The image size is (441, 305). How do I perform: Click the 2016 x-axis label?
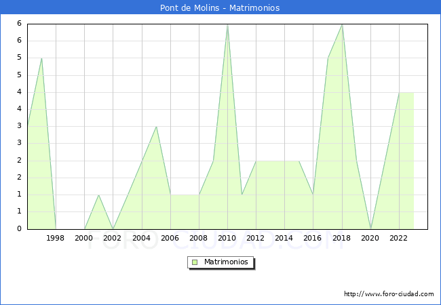click(x=313, y=238)
